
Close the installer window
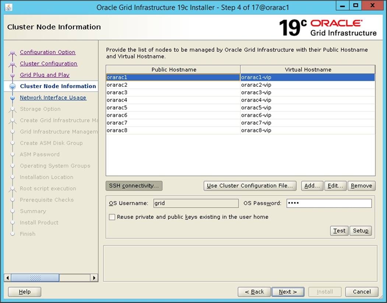(372, 6)
